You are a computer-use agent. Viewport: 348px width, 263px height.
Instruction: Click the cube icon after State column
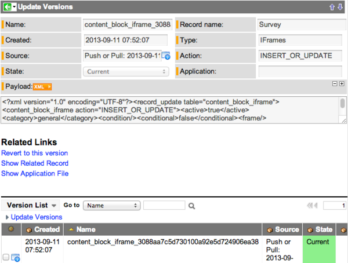(343, 230)
